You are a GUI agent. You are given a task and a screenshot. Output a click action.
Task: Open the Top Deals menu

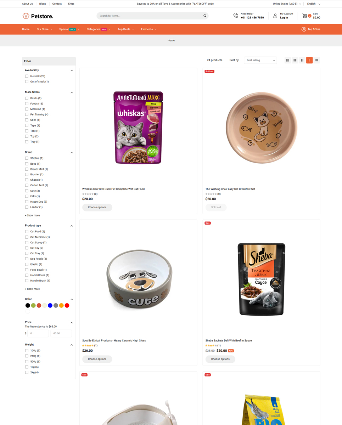point(126,29)
